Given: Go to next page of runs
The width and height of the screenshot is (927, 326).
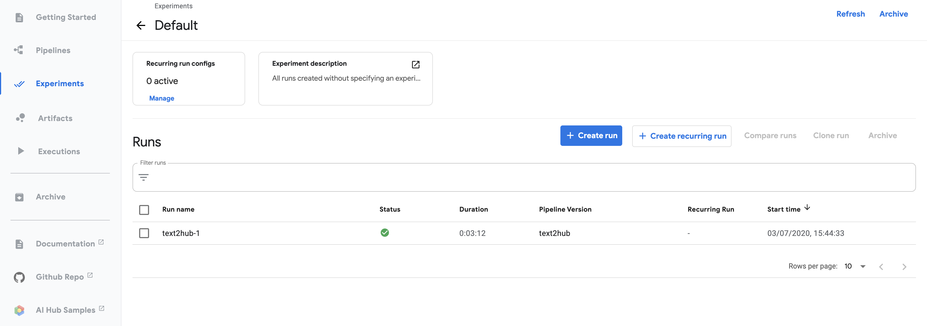Looking at the screenshot, I should (904, 267).
